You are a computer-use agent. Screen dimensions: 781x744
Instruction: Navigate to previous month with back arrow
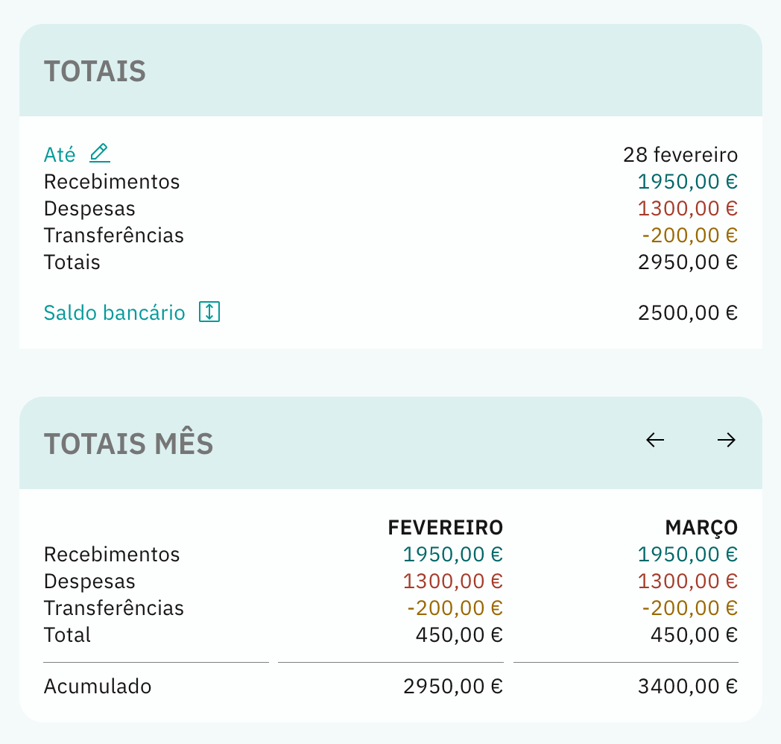pos(654,440)
